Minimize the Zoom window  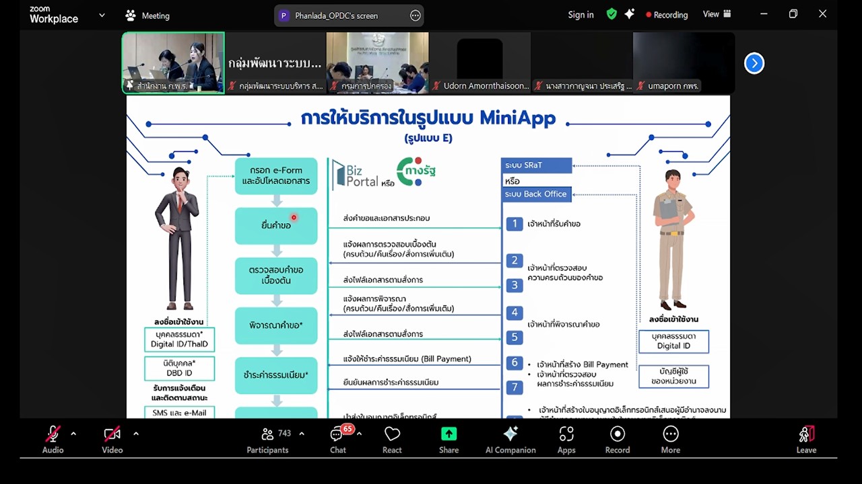pos(764,13)
